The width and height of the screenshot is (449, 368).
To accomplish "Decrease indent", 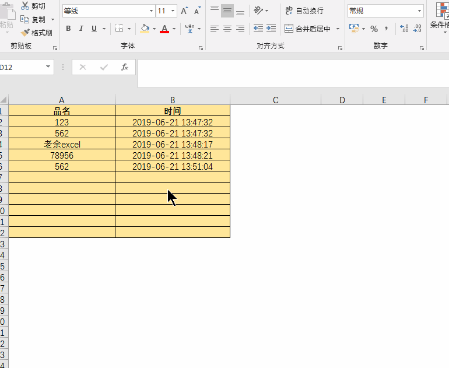I will pyautogui.click(x=258, y=28).
